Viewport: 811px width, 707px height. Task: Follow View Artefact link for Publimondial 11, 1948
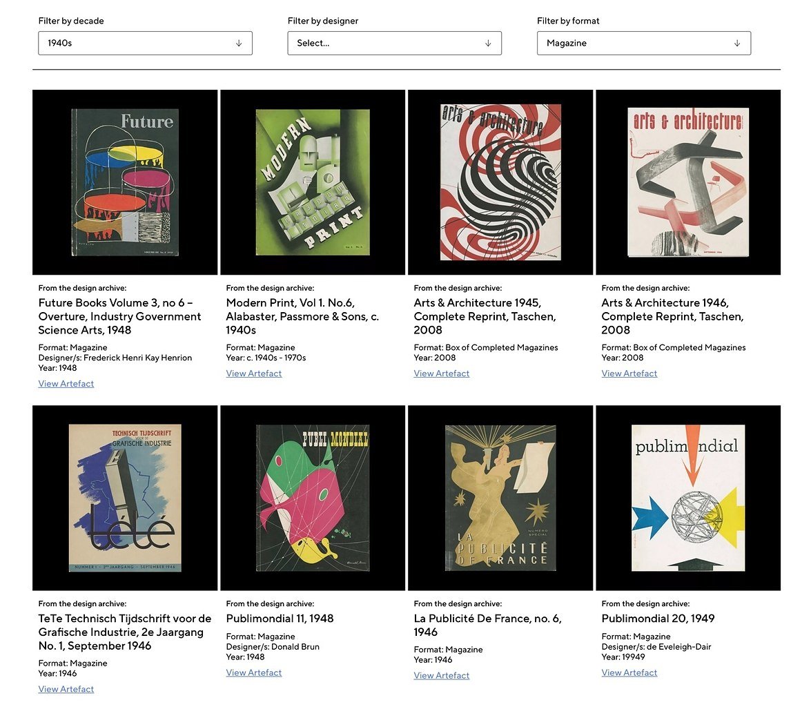(x=254, y=672)
